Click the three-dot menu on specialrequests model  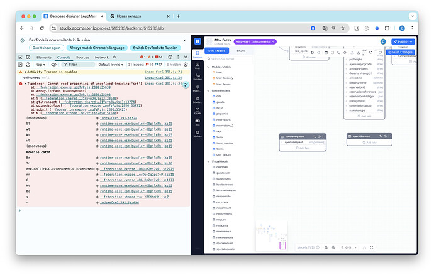[323, 136]
